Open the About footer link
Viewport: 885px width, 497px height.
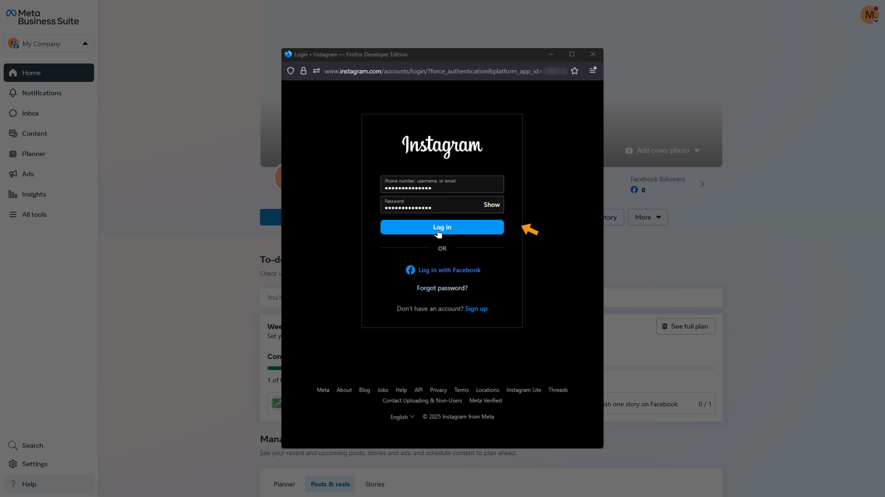(x=344, y=390)
